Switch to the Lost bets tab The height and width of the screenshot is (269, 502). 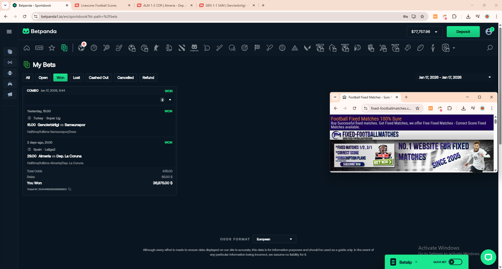(x=77, y=78)
